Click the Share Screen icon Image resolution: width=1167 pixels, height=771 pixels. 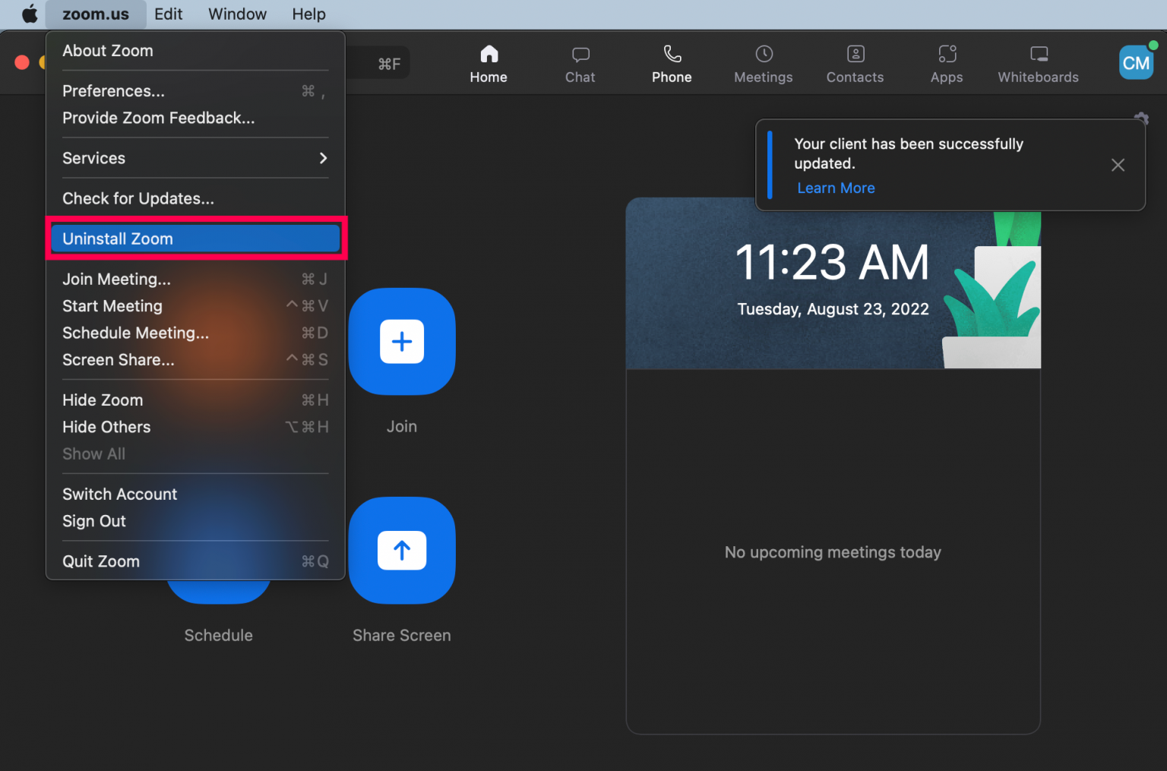pyautogui.click(x=402, y=550)
